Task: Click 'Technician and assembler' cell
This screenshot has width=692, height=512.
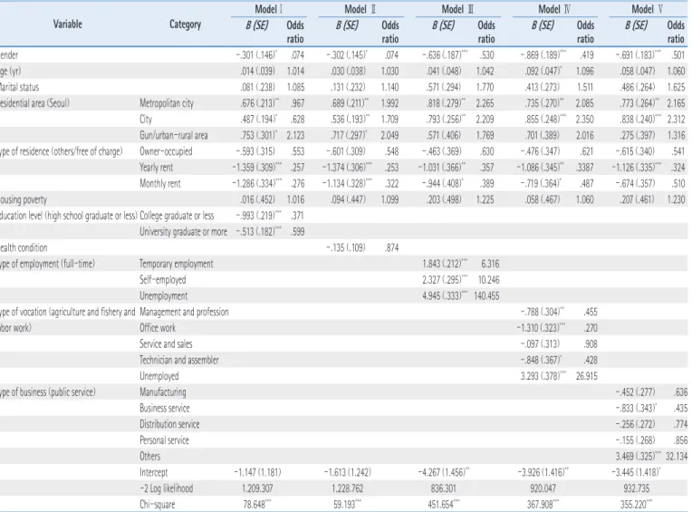Action: (x=178, y=360)
